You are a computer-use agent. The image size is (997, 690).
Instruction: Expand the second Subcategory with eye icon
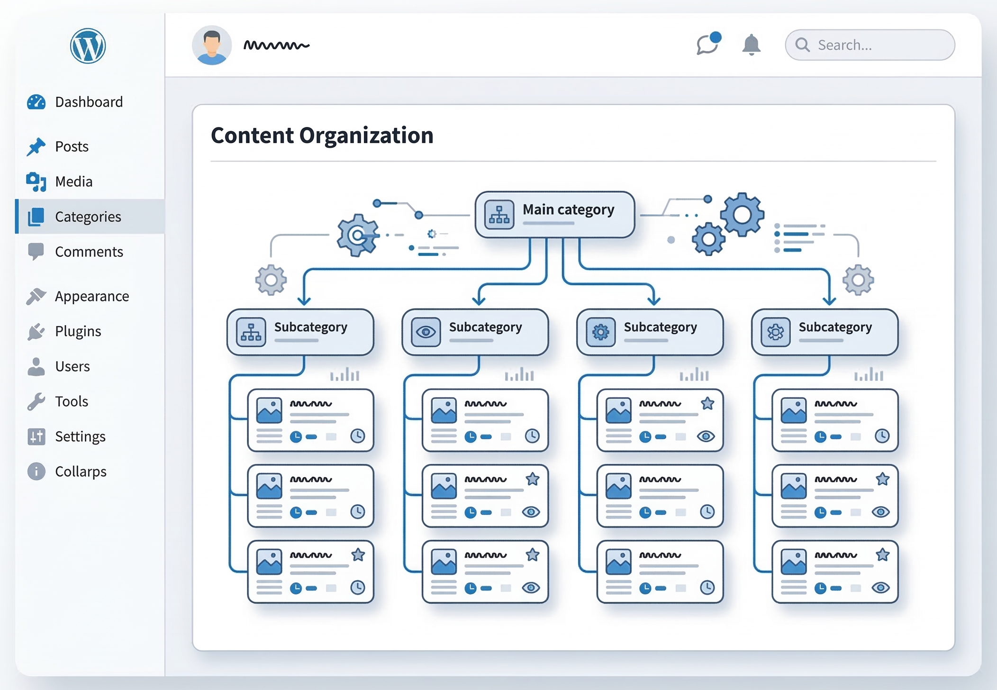[485, 327]
